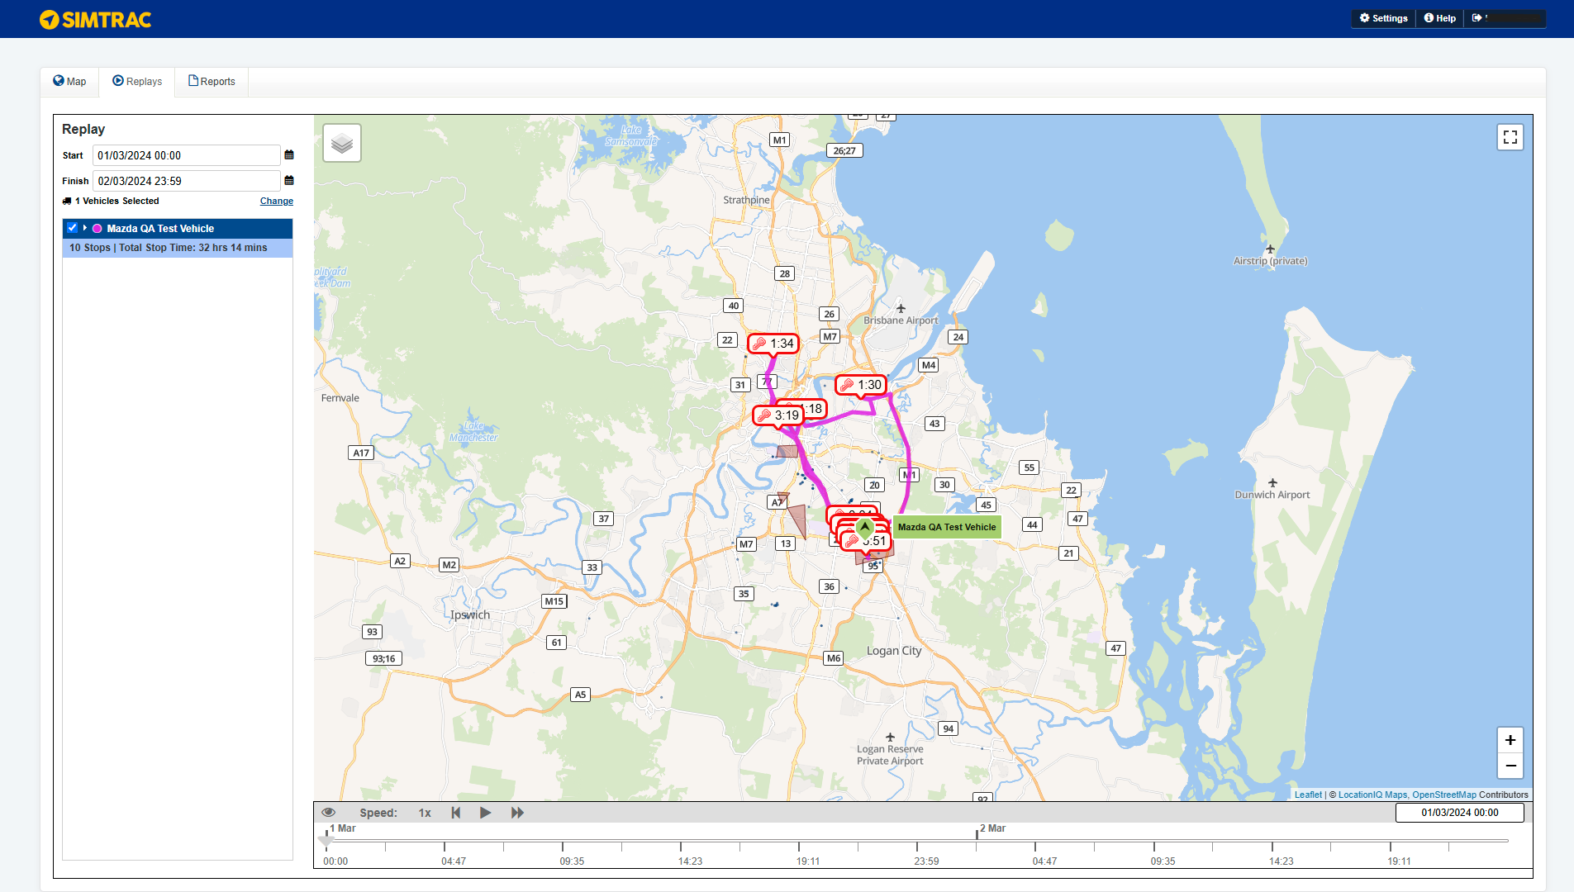Click the 1:34 stop marker
This screenshot has height=892, width=1574.
coord(773,344)
